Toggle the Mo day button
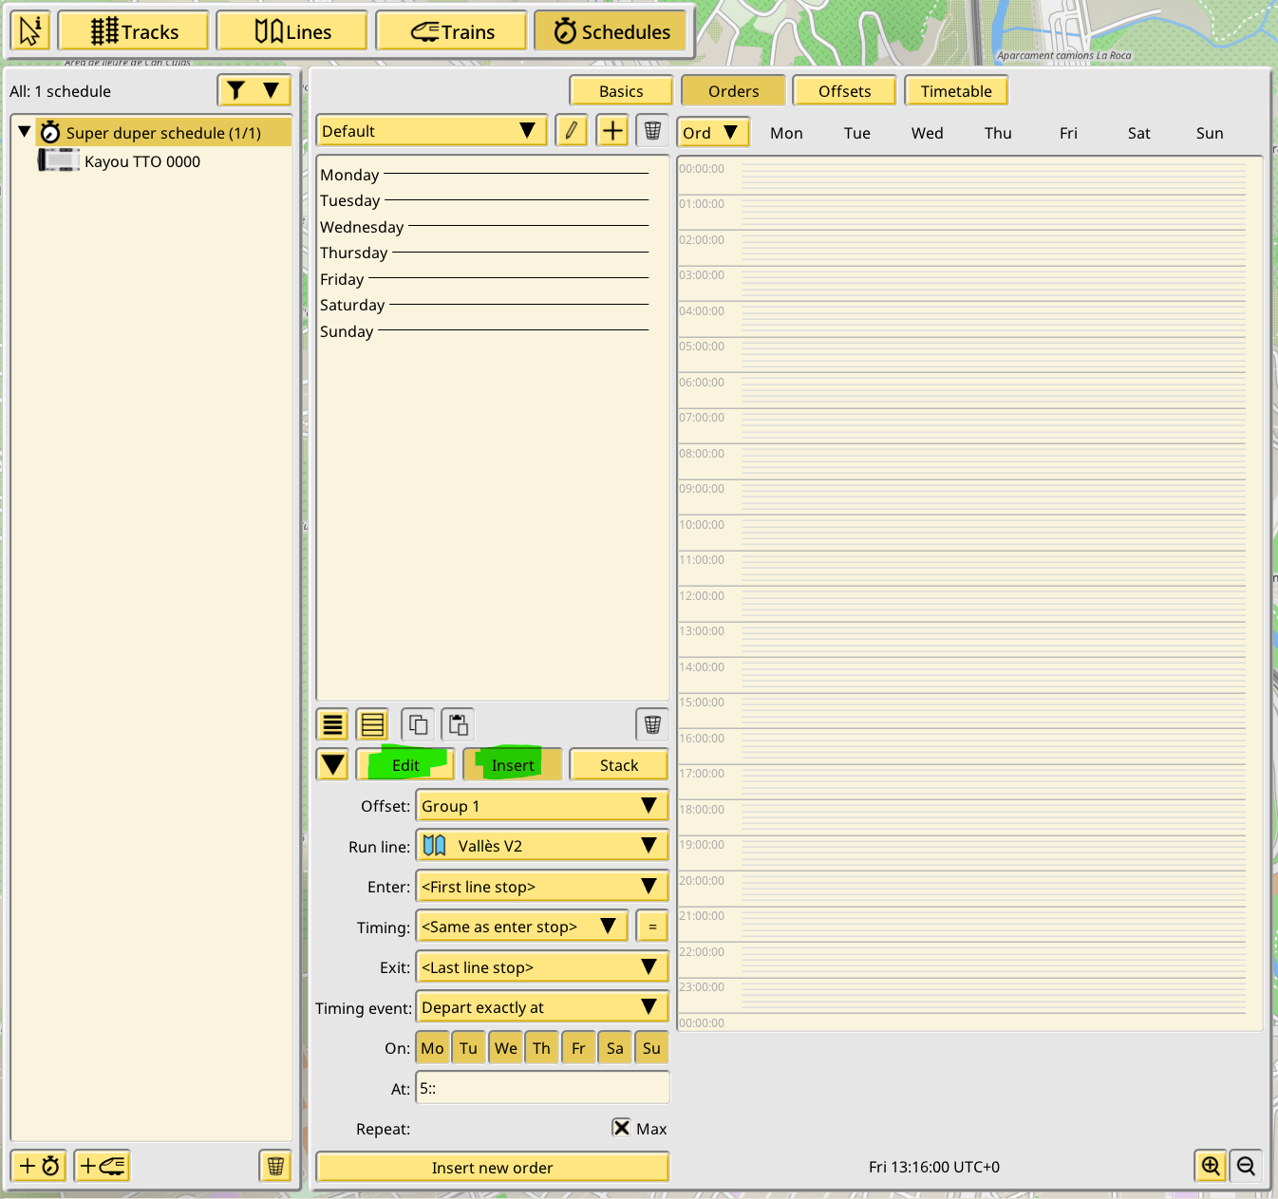Screen dimensions: 1278x1199 pos(432,1048)
